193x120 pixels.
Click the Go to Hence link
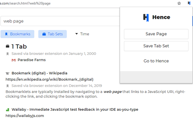(x=156, y=61)
